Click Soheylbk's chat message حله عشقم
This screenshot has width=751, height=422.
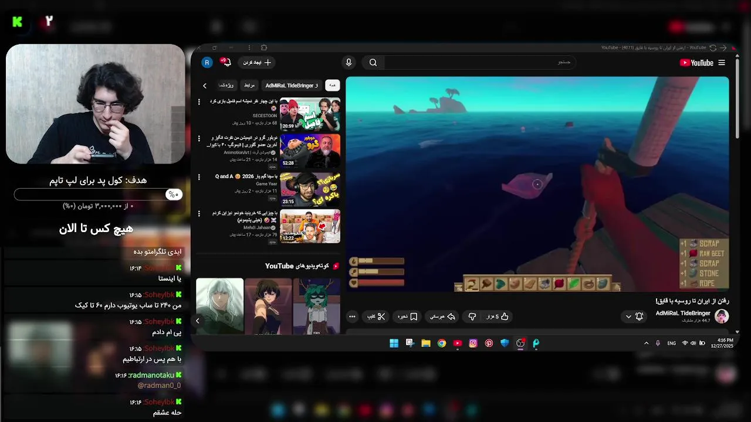click(x=167, y=413)
